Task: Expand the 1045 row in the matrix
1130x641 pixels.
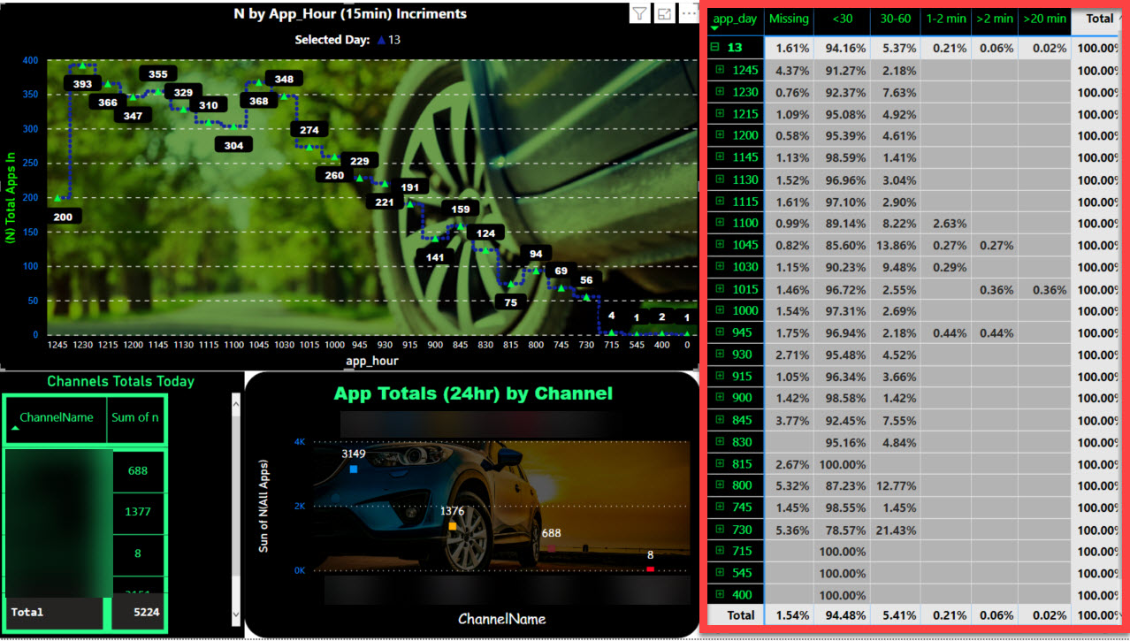Action: tap(720, 244)
